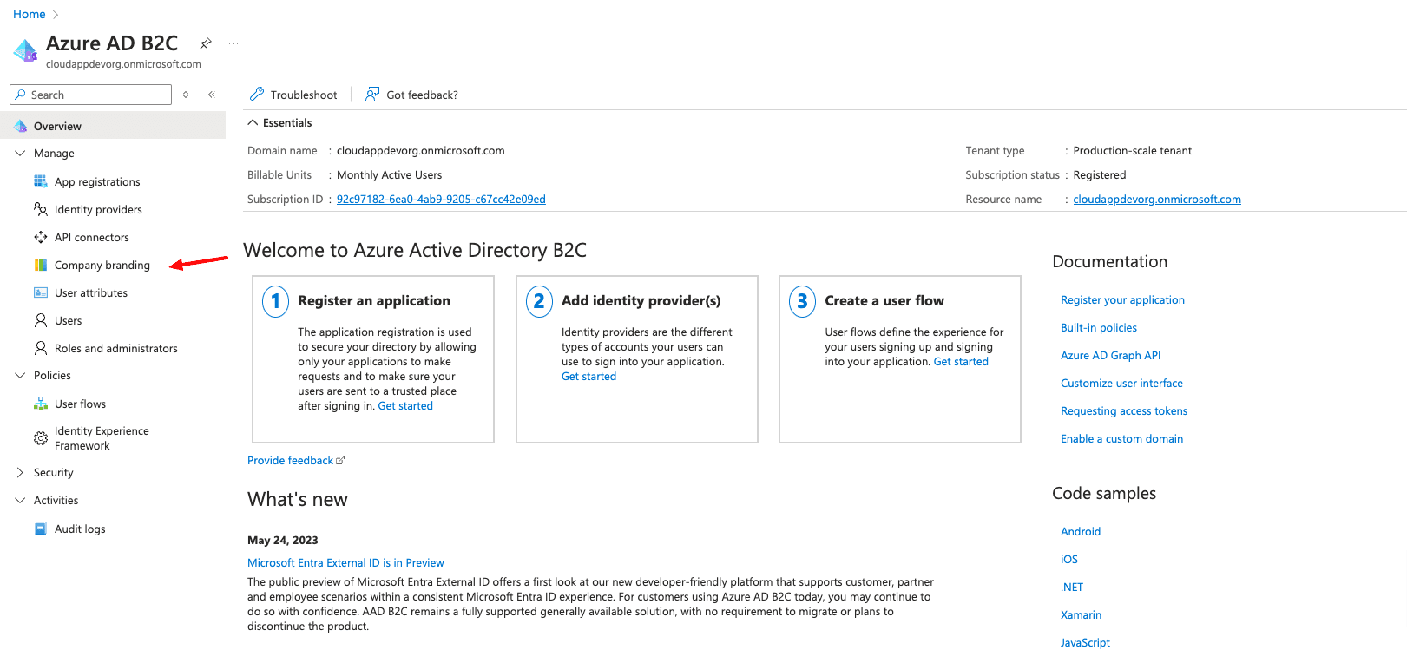This screenshot has height=650, width=1407.
Task: Click the App registrations grid icon
Action: pyautogui.click(x=41, y=181)
